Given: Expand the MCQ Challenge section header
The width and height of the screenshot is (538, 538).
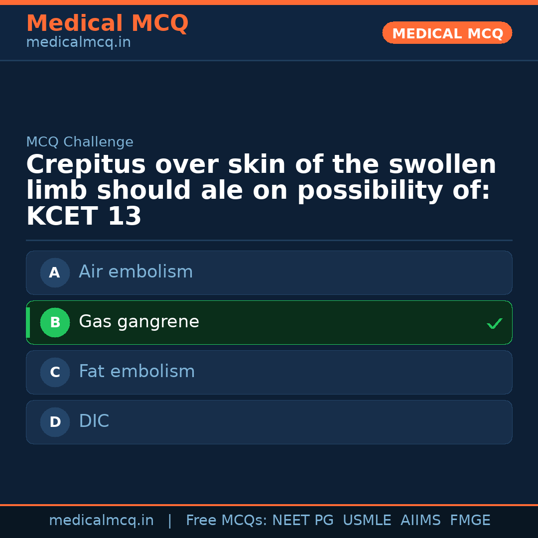Looking at the screenshot, I should [x=80, y=141].
